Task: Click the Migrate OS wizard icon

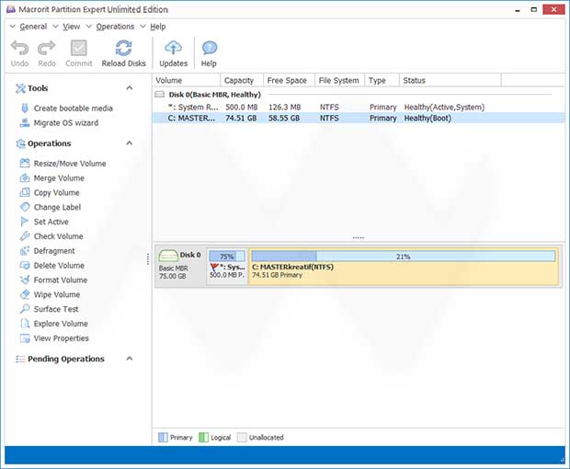Action: [x=25, y=123]
